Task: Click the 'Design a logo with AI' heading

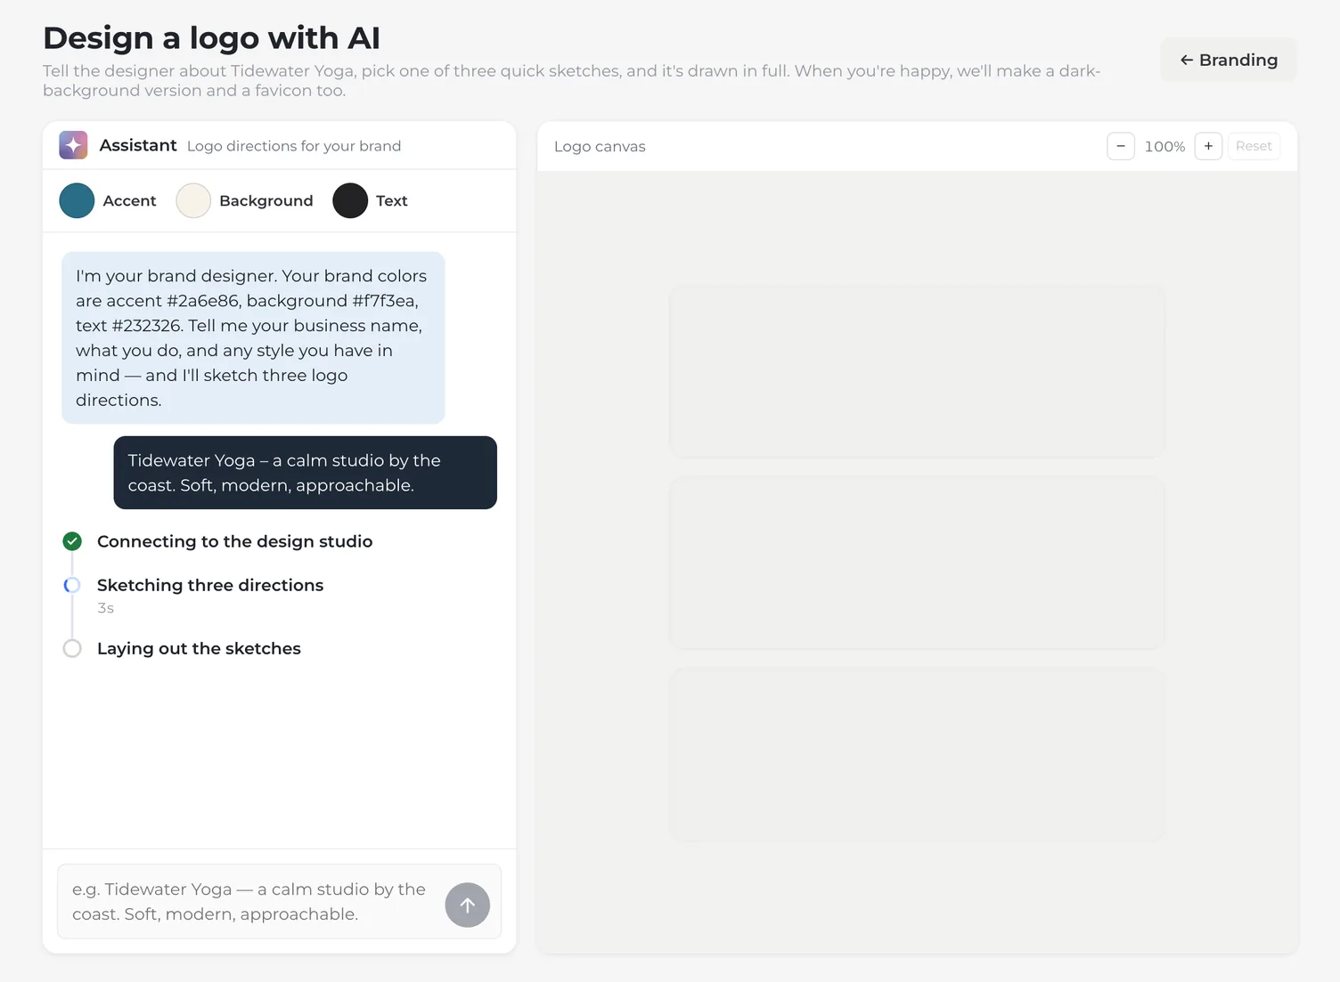Action: (x=211, y=38)
